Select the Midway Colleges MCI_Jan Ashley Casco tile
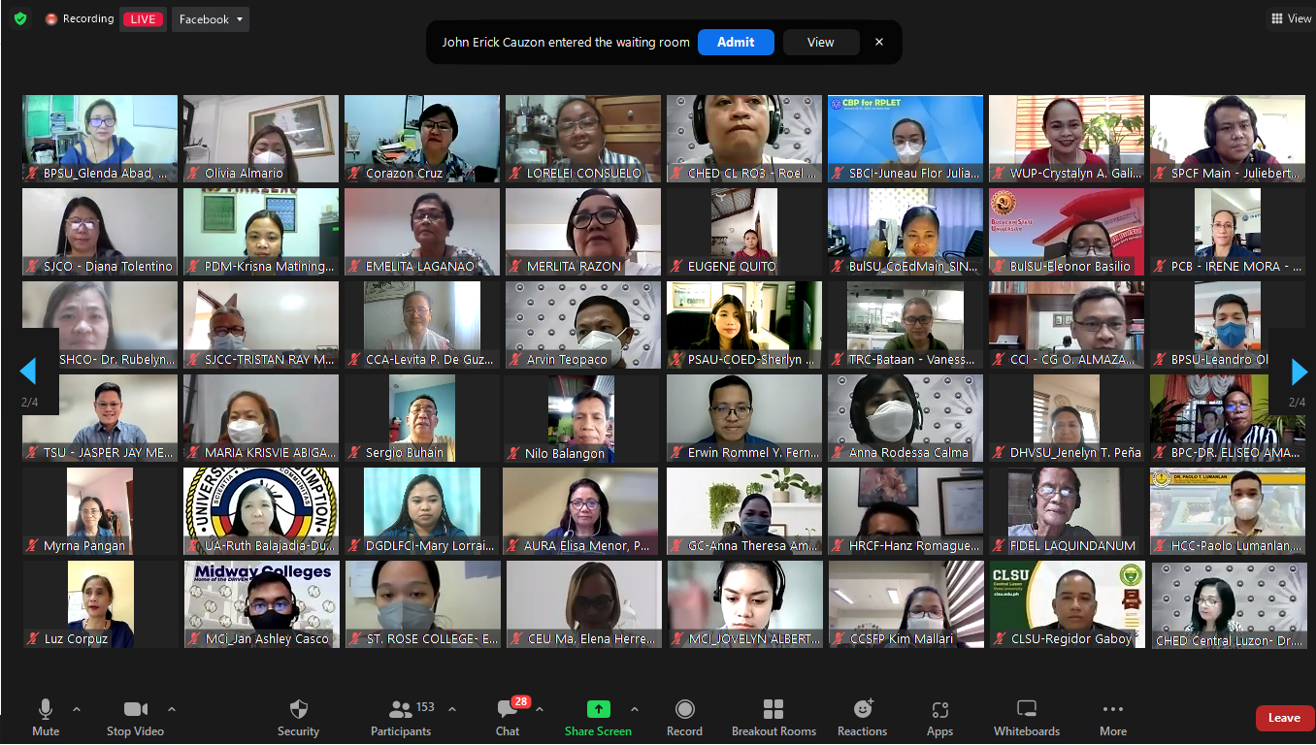The image size is (1316, 745). pyautogui.click(x=261, y=604)
